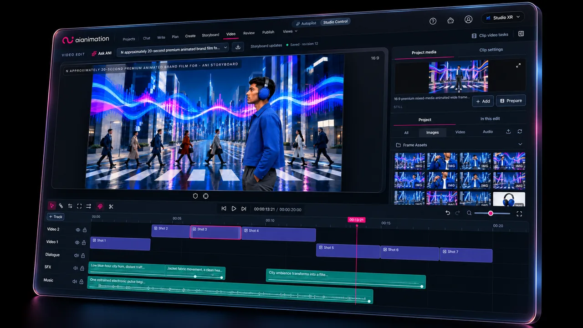Open the Views dropdown menu

pos(290,31)
